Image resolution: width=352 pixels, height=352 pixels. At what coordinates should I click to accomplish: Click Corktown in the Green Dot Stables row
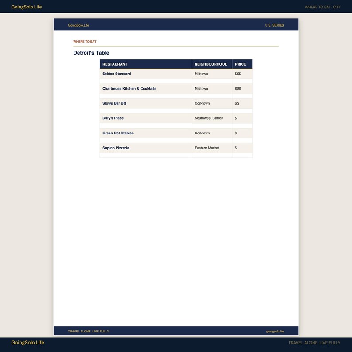click(x=202, y=133)
